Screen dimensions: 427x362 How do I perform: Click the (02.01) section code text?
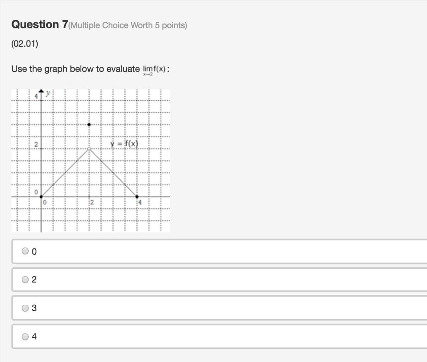point(25,44)
